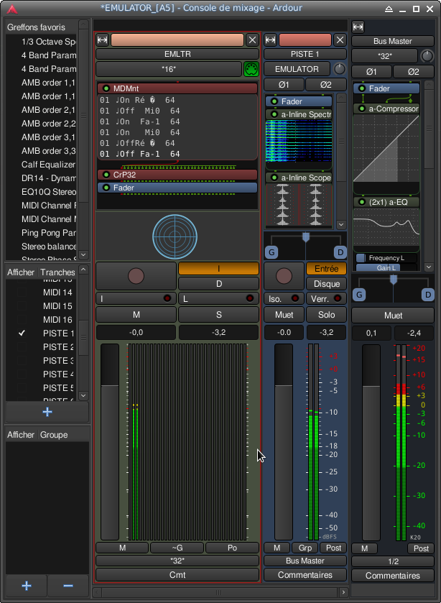The height and width of the screenshot is (603, 441).
Task: Remove group with the minus icon
Action: tap(68, 586)
